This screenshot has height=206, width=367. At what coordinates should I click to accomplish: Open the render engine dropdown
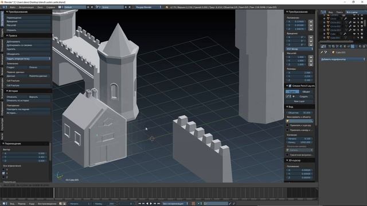click(149, 7)
